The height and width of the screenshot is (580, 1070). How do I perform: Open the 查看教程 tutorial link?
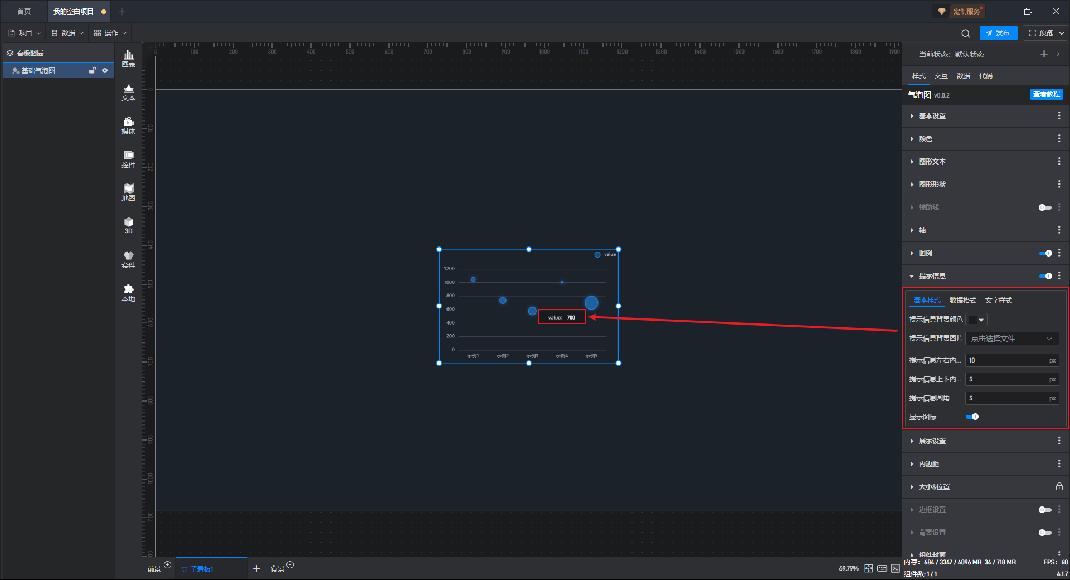coord(1046,94)
